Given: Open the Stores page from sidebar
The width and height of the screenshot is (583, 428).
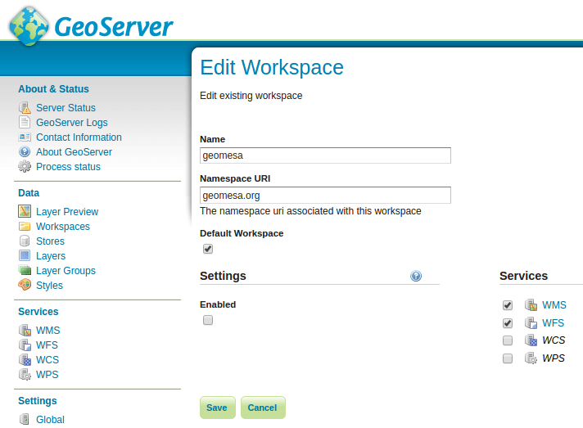Looking at the screenshot, I should pos(50,241).
